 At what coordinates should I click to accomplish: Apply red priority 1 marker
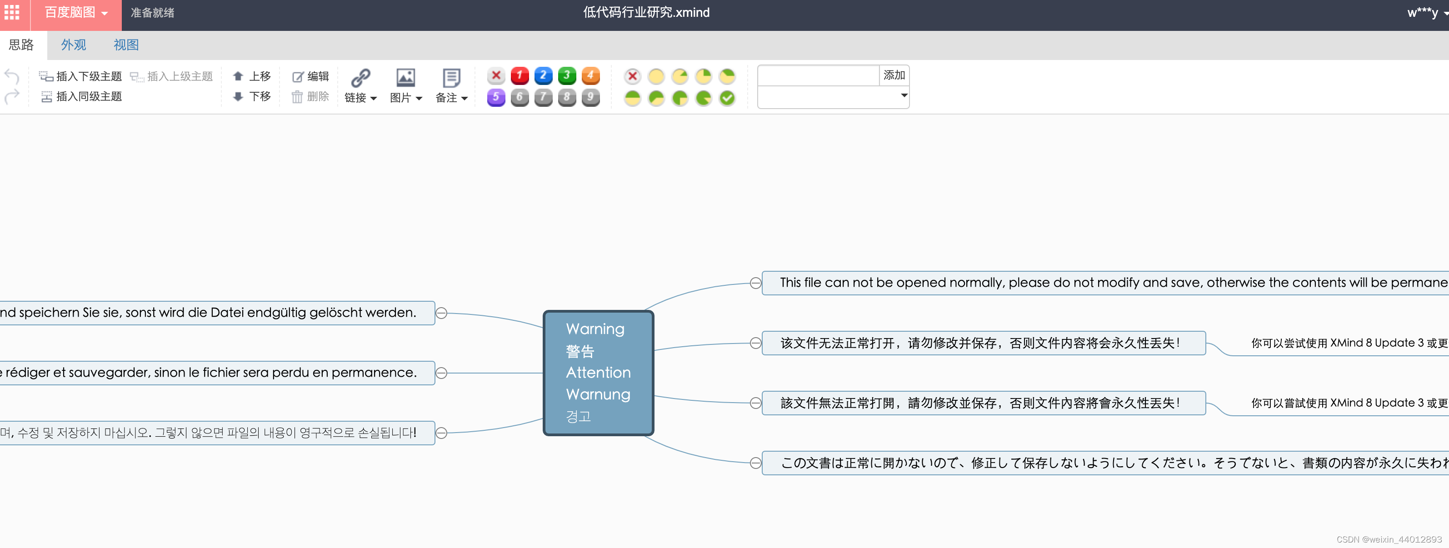point(519,75)
